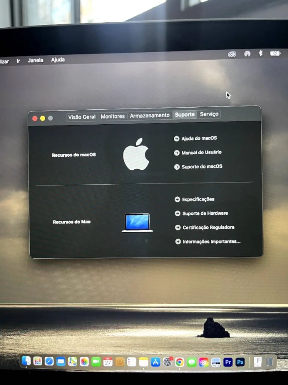Open the Ir menu
Viewport: 288px width, 385px height.
click(18, 61)
